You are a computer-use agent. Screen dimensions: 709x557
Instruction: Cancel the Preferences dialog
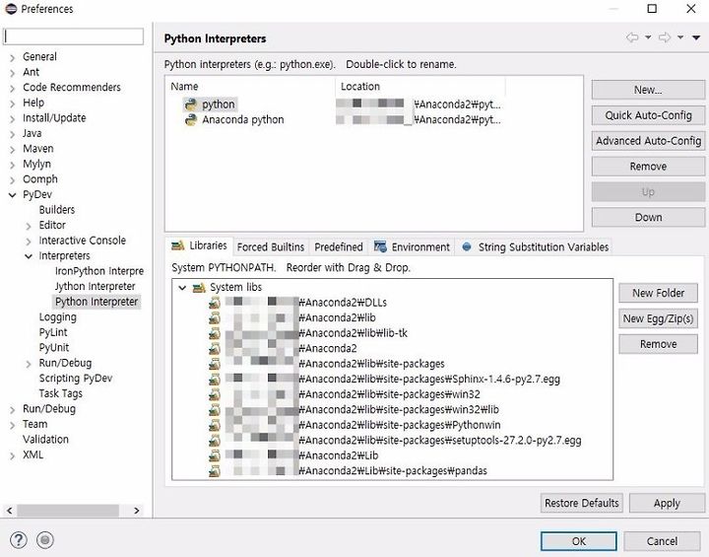pyautogui.click(x=662, y=541)
